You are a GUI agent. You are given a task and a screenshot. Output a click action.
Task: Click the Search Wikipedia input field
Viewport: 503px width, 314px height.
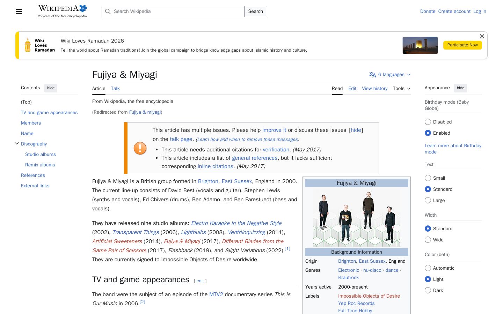click(x=173, y=12)
